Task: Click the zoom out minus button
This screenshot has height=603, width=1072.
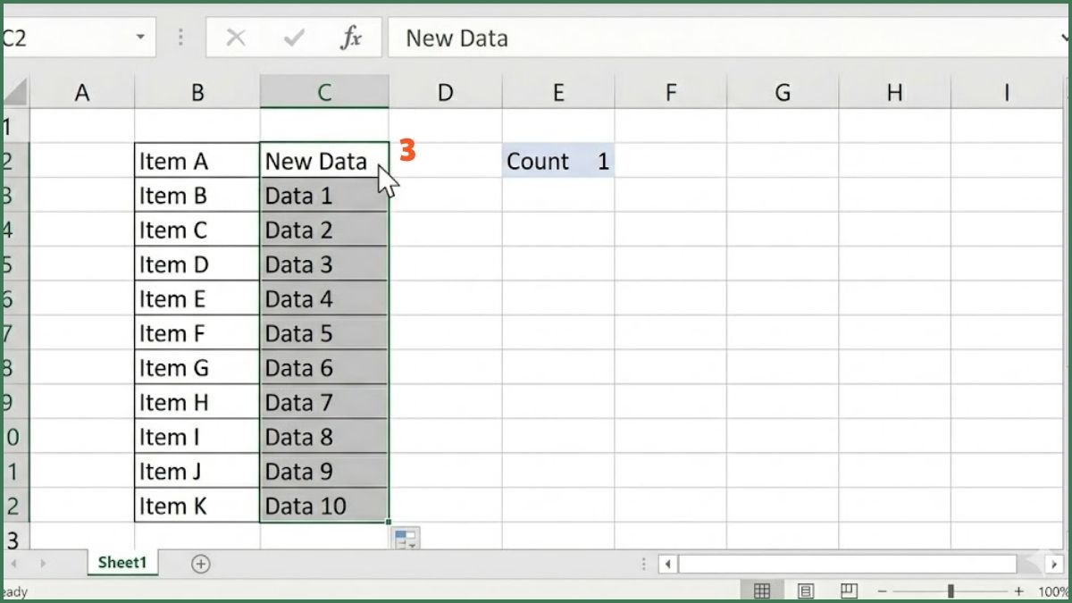Action: point(881,591)
